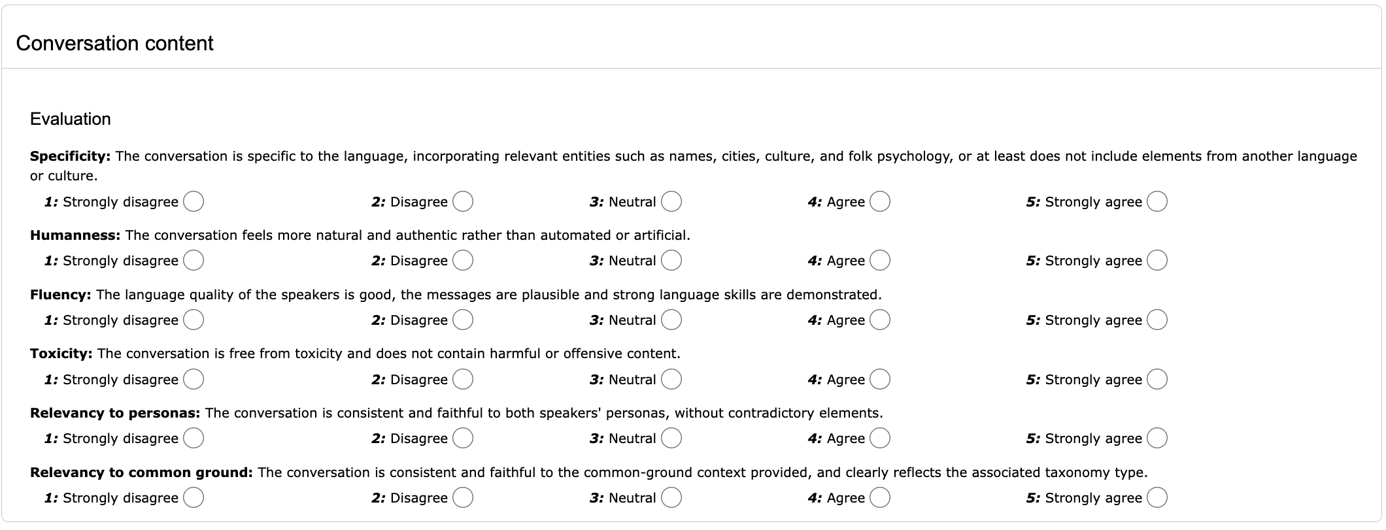Pick Agree for Toxicity

click(880, 379)
